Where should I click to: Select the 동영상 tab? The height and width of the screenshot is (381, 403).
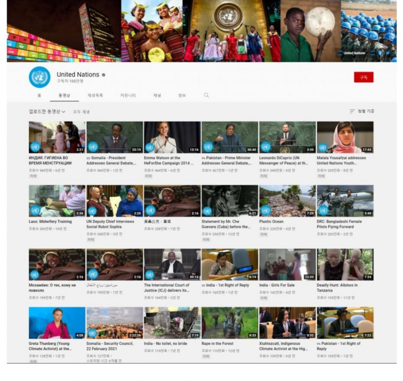pos(64,95)
